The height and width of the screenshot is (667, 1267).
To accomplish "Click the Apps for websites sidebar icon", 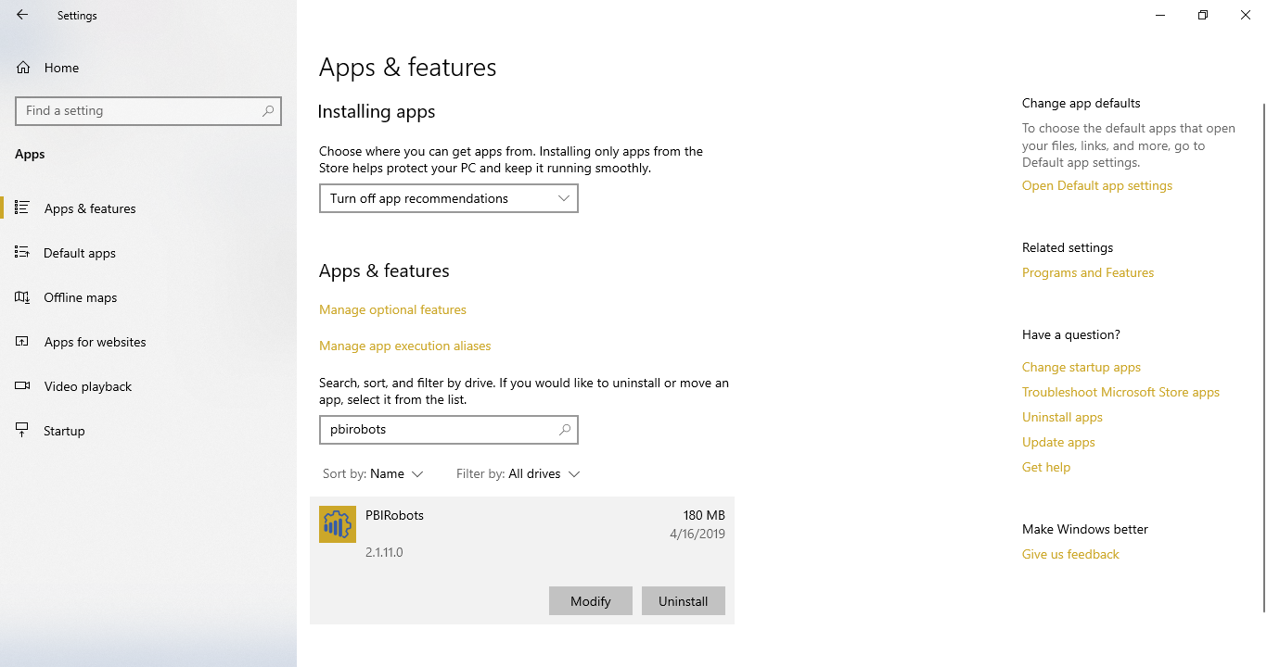I will click(x=22, y=341).
